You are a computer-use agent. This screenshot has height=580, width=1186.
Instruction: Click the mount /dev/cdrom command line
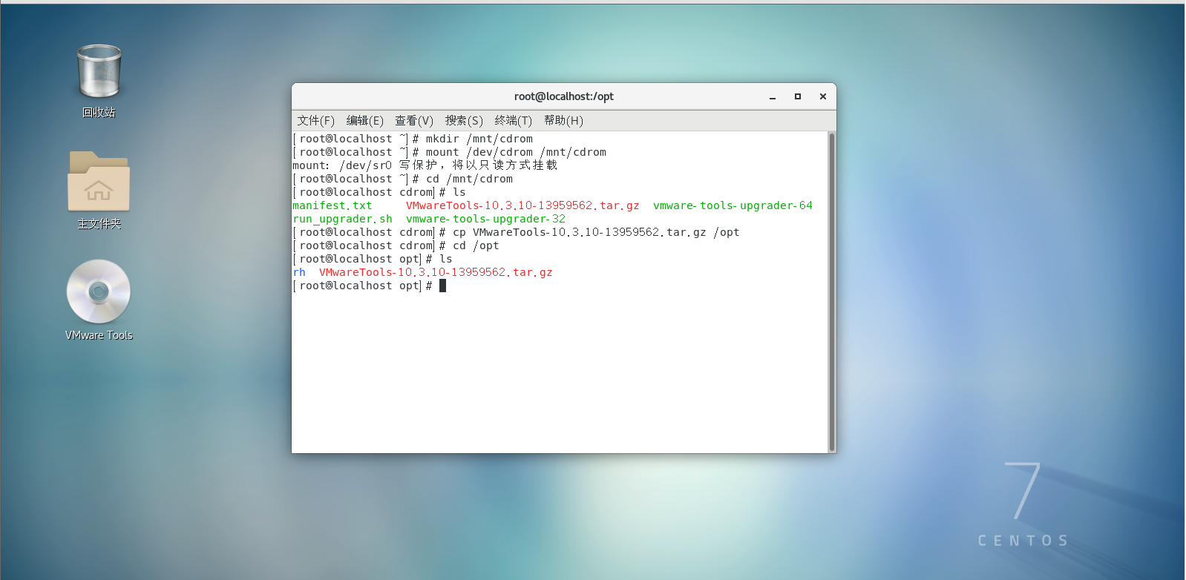pos(449,152)
